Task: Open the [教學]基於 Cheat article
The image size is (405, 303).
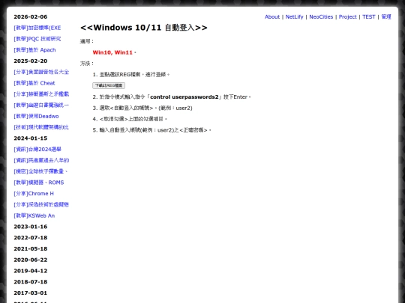Action: [34, 83]
